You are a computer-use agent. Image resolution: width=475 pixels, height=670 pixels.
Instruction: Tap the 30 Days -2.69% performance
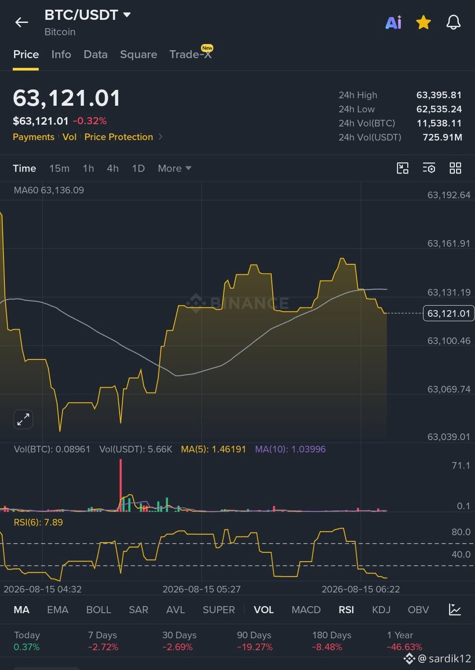(x=179, y=641)
